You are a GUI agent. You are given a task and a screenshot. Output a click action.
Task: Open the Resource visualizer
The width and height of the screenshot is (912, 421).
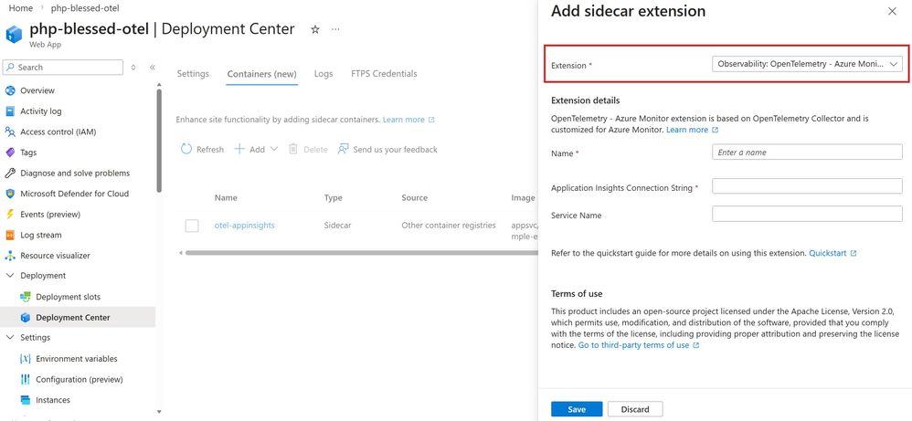tap(55, 256)
